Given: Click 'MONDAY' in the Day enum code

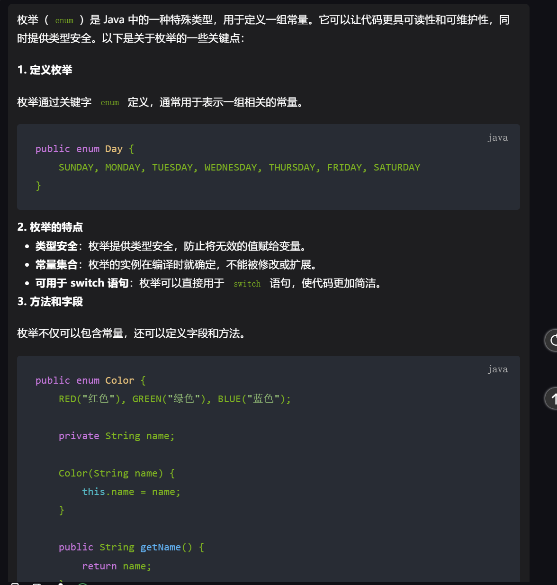Looking at the screenshot, I should pos(123,167).
